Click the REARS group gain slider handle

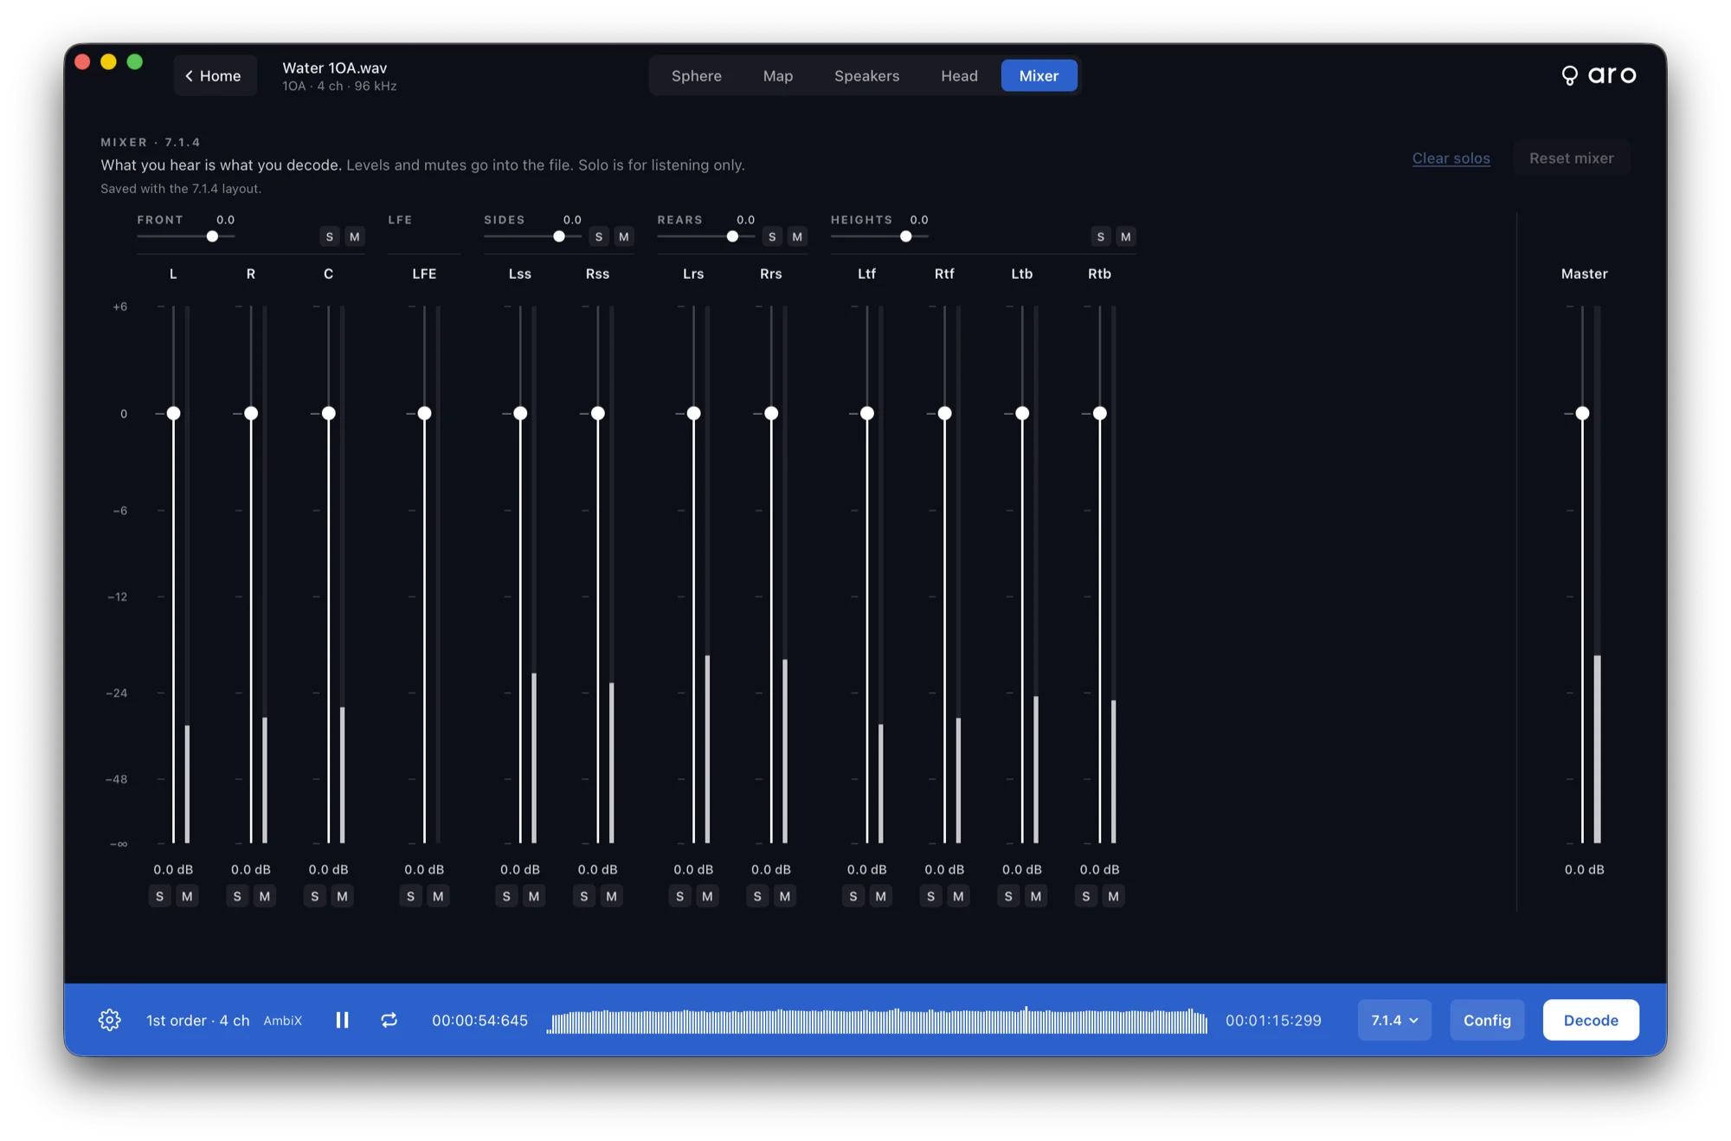tap(732, 236)
